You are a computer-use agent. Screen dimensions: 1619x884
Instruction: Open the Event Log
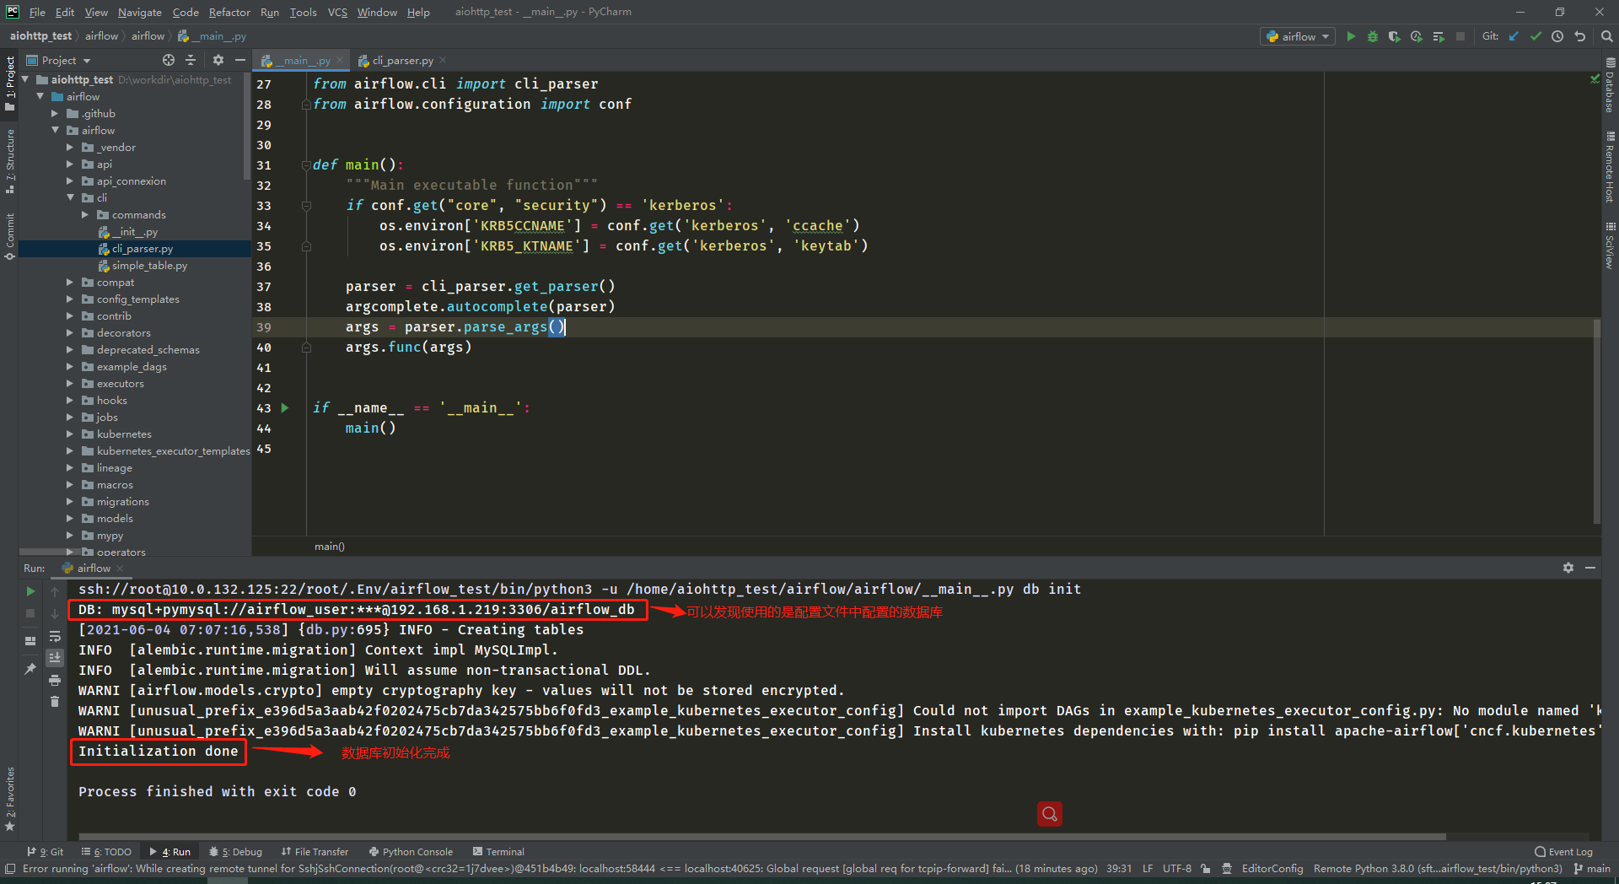tap(1564, 851)
